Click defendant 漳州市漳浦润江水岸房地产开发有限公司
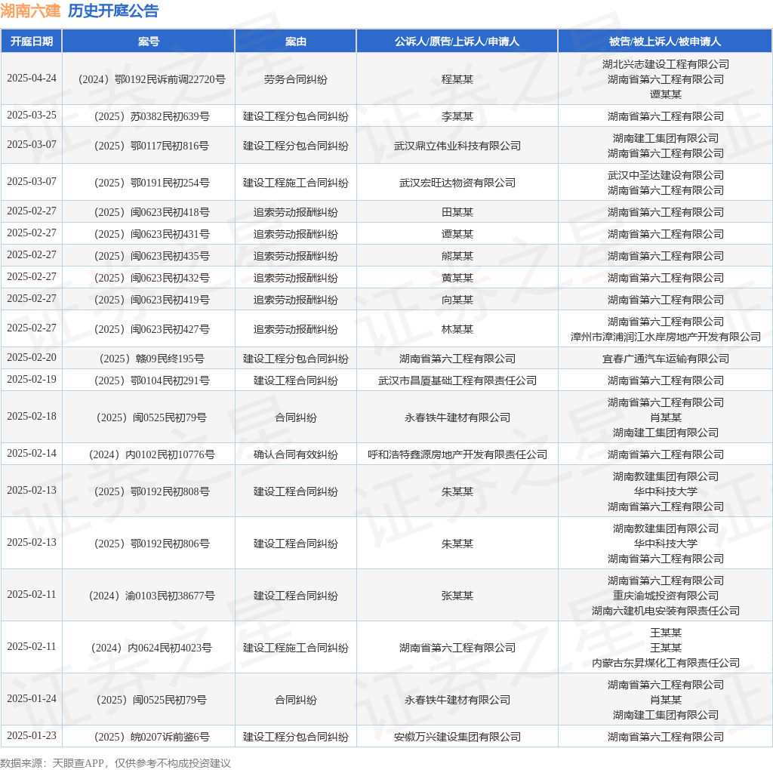 [x=666, y=337]
